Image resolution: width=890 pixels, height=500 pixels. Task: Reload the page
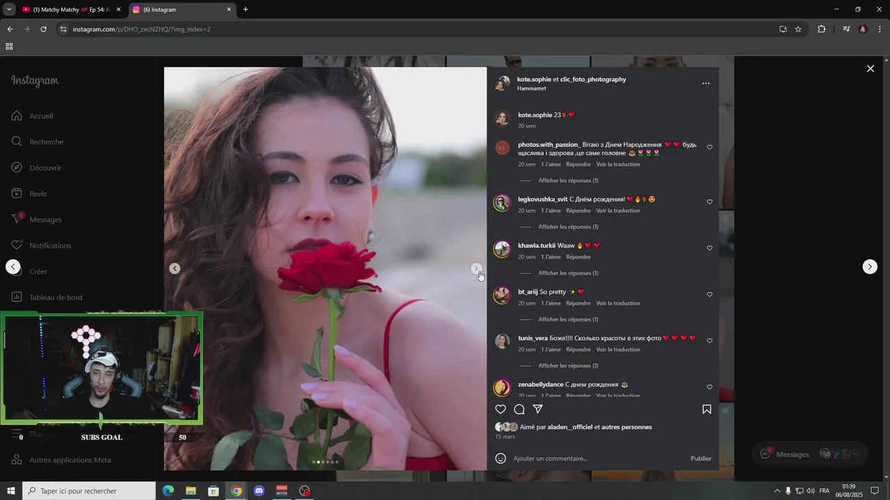pyautogui.click(x=43, y=29)
